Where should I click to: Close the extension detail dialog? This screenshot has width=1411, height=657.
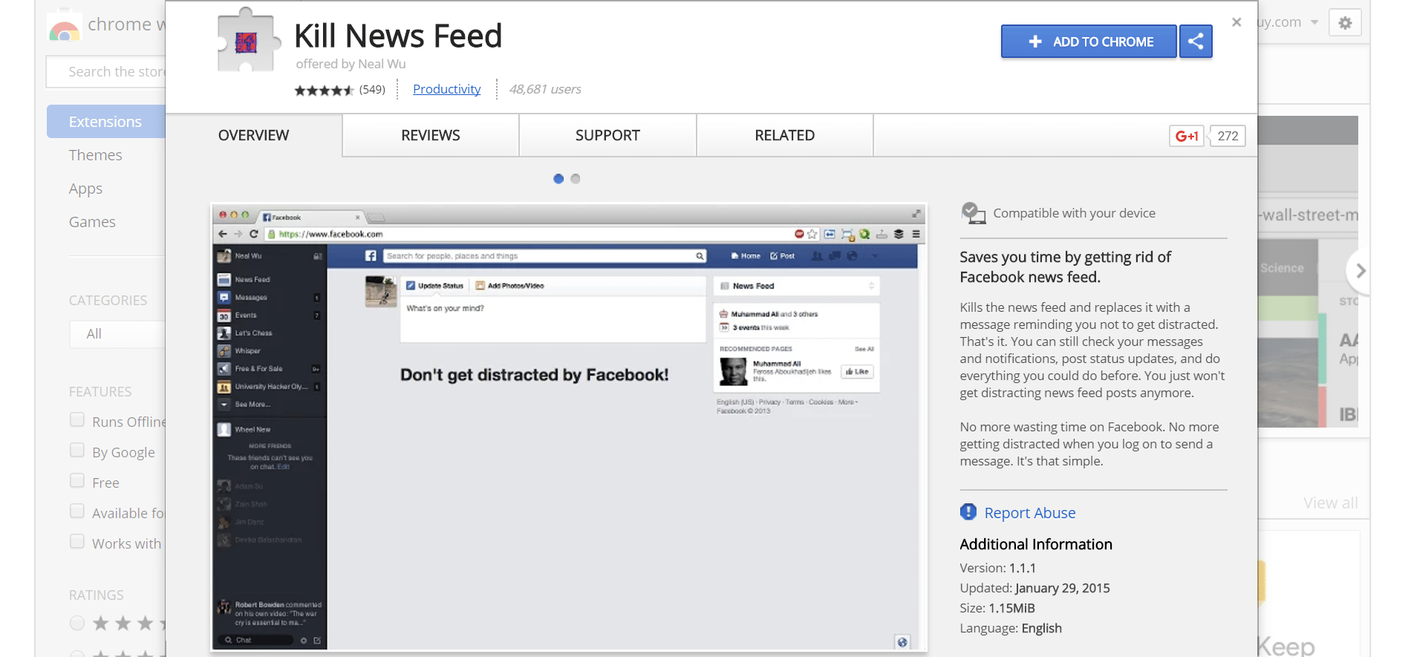pyautogui.click(x=1236, y=22)
